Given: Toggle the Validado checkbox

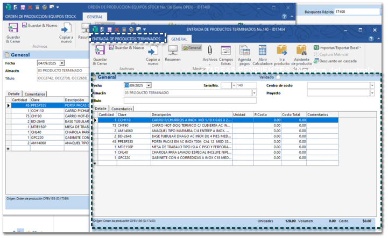Looking at the screenshot, I should [x=278, y=77].
